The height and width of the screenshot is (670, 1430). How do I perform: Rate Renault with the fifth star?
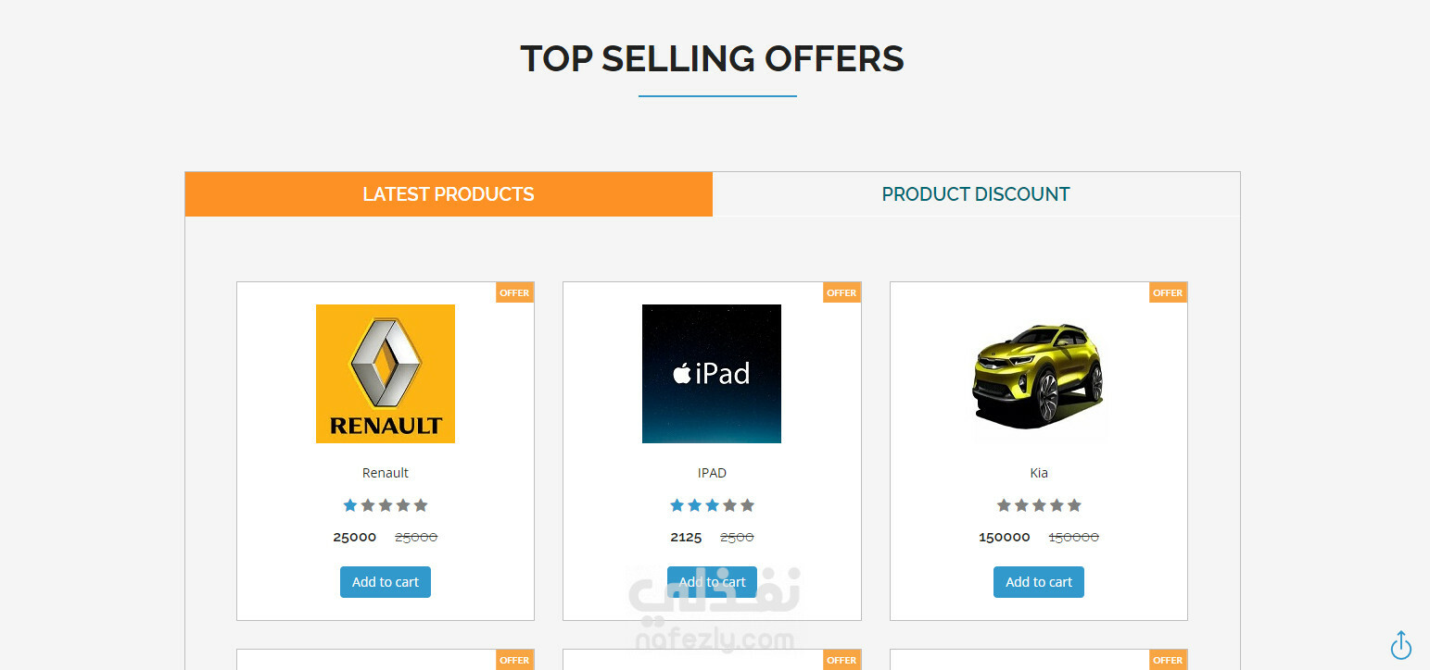tap(421, 505)
